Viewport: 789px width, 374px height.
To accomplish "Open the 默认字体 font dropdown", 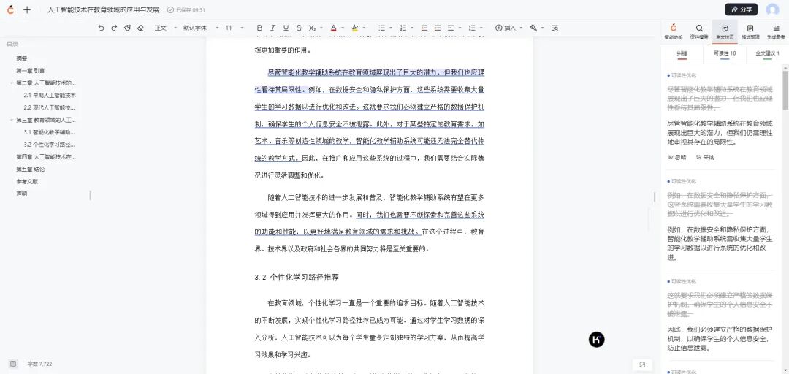I will click(201, 28).
